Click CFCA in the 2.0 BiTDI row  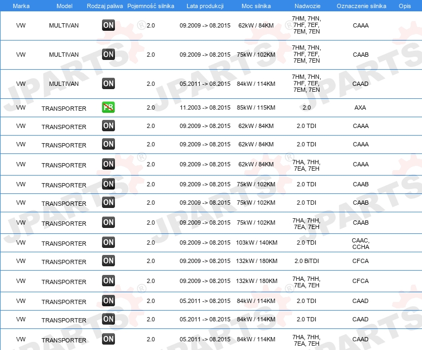[x=360, y=261]
